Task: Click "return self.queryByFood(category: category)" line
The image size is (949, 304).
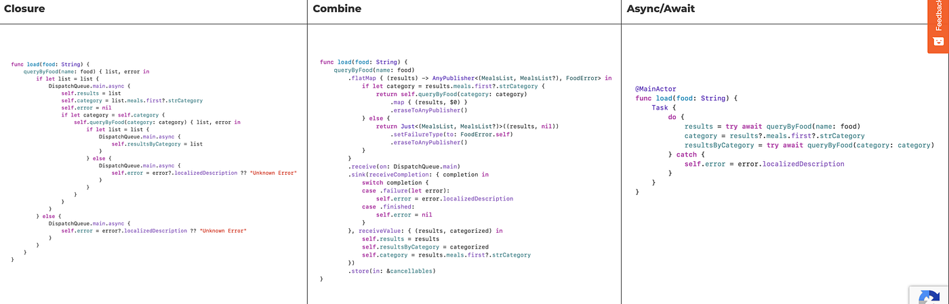Action: coord(451,94)
